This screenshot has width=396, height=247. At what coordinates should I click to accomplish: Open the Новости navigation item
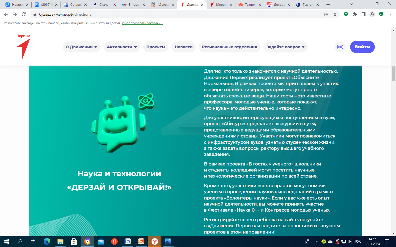[x=183, y=47]
